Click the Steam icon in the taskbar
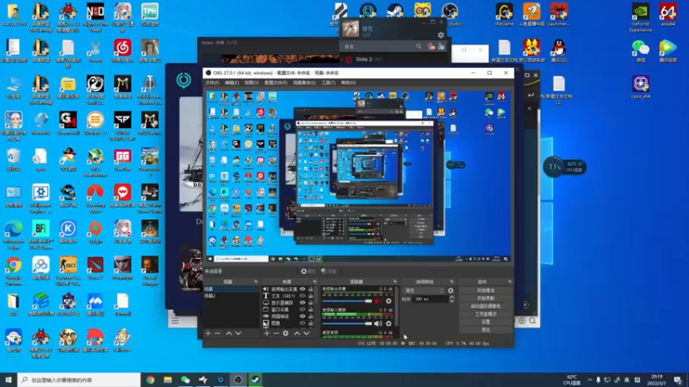The height and width of the screenshot is (387, 689). pos(255,379)
